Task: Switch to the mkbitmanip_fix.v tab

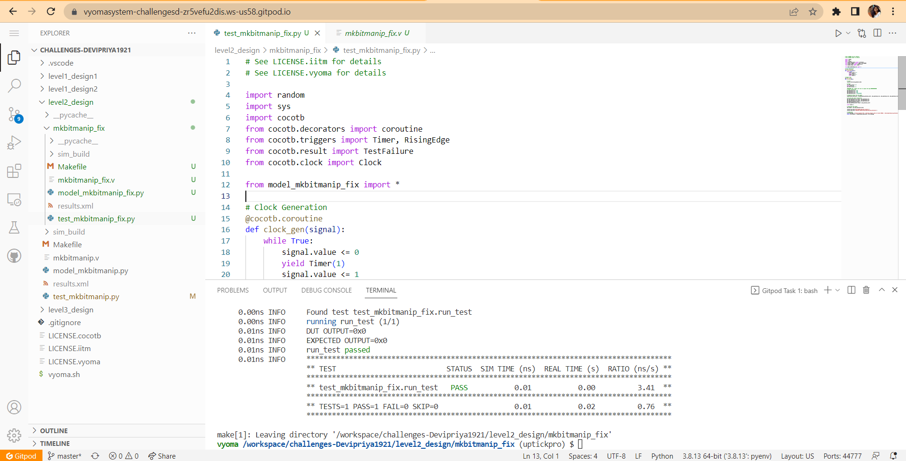Action: point(375,33)
